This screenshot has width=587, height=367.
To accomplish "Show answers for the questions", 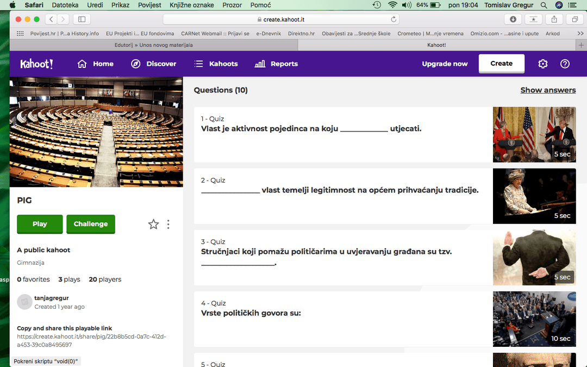I will pos(548,90).
